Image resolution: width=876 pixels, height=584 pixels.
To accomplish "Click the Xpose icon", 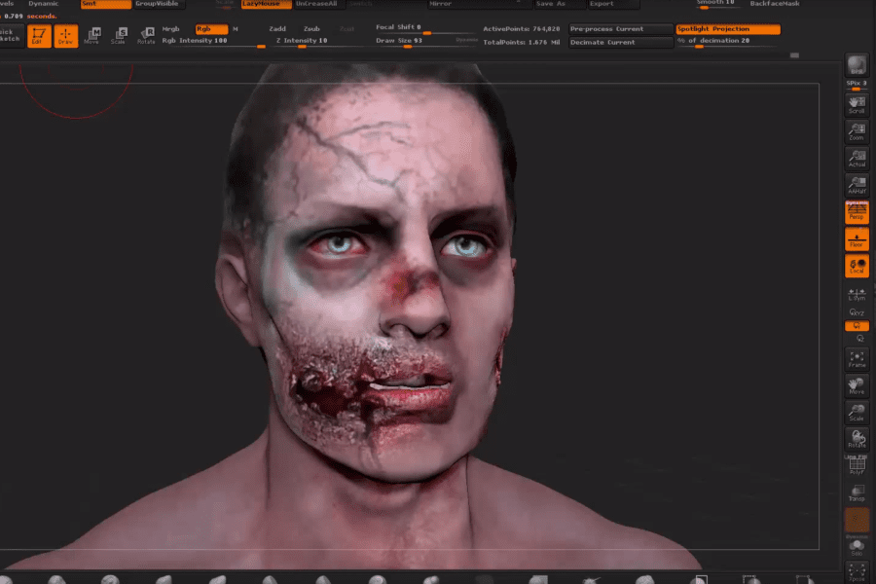I will click(x=857, y=573).
